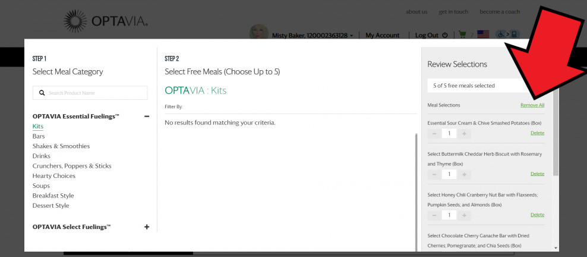
Task: Click the search magnifier icon
Action: 42,93
